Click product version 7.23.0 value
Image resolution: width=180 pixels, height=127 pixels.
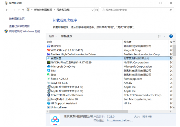tap(111, 117)
